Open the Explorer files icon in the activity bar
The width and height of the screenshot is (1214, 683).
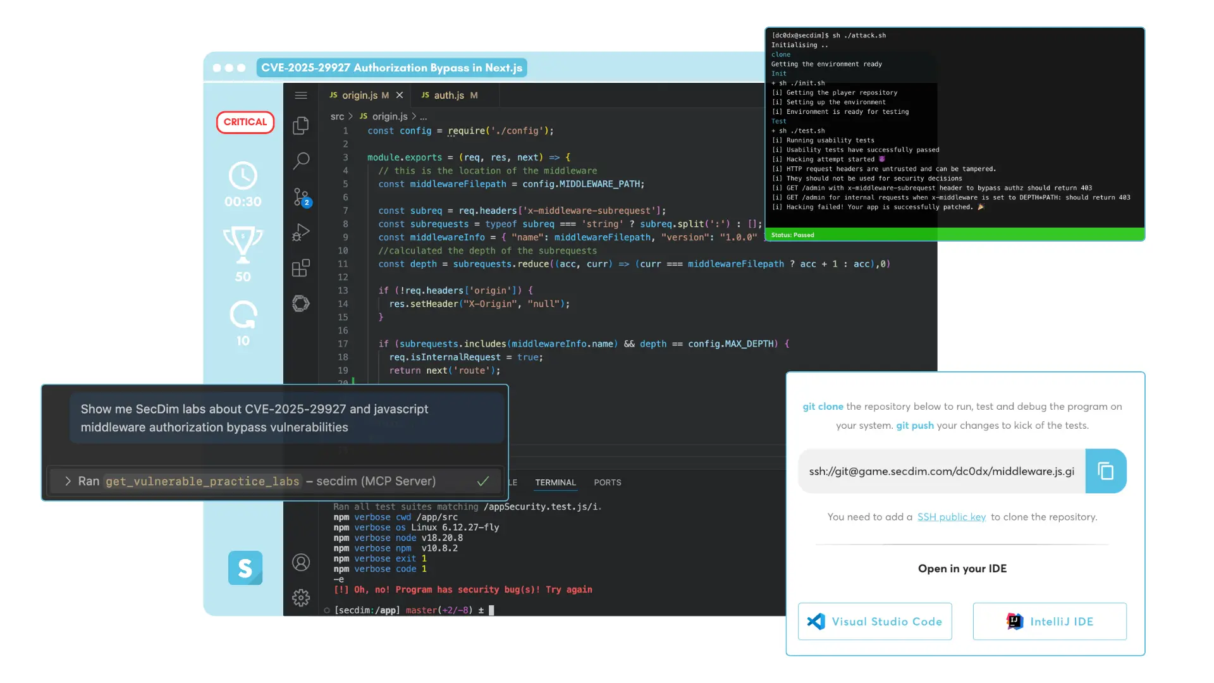[301, 125]
